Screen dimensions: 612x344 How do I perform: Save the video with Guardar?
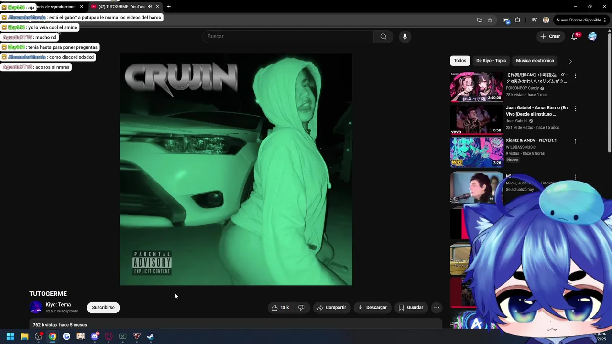click(x=411, y=308)
